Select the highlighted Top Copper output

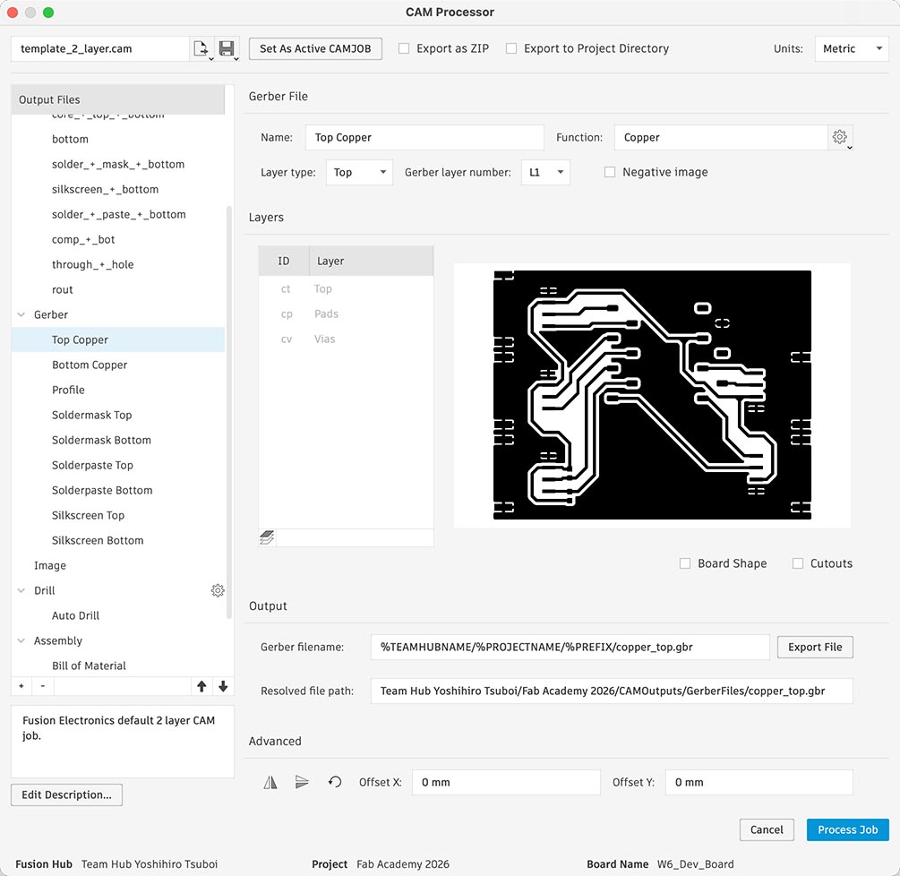pos(117,339)
